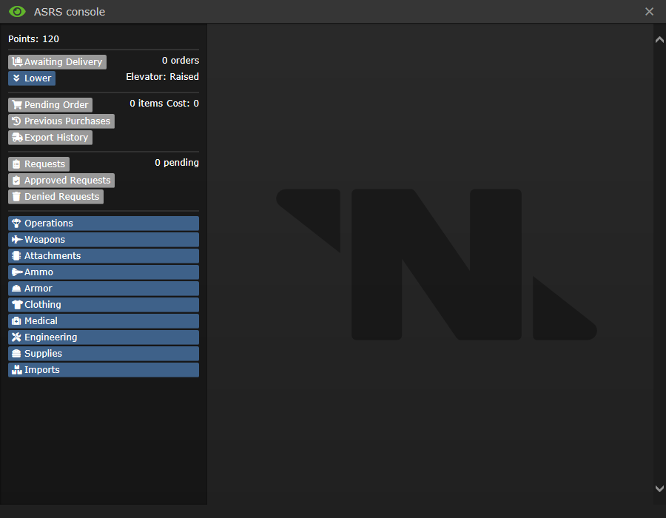666x518 pixels.
Task: View the Awaiting Delivery orders
Action: pyautogui.click(x=57, y=62)
